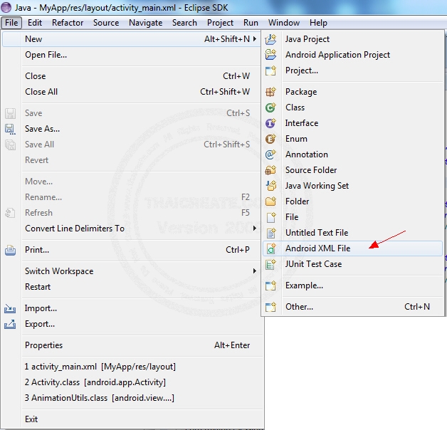Select Package in New submenu
This screenshot has height=430, width=447.
352,92
